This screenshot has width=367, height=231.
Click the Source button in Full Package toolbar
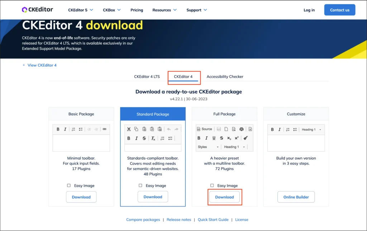tap(205, 129)
